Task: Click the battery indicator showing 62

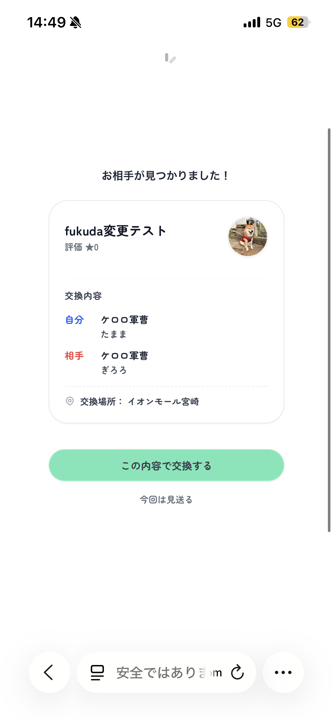Action: pos(297,22)
